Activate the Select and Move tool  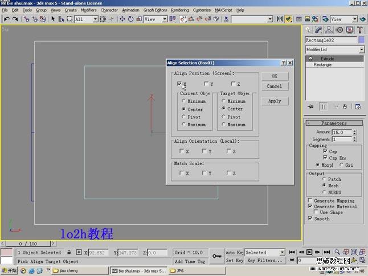coord(122,19)
